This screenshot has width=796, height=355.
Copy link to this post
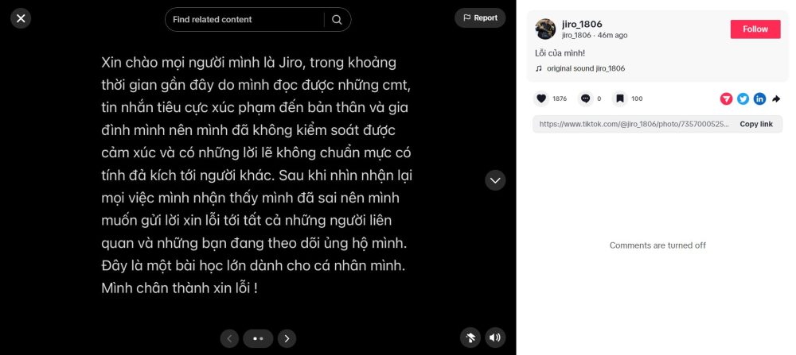[x=755, y=124]
